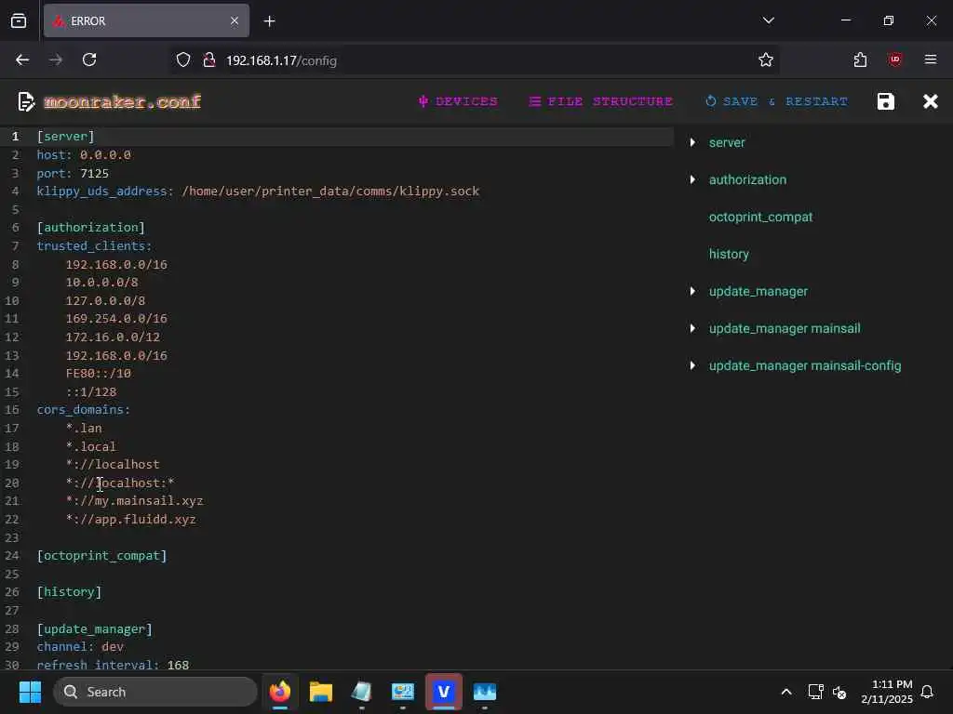This screenshot has height=714, width=953.
Task: Expand the update_manager mainsail-config arrow
Action: pyautogui.click(x=692, y=365)
